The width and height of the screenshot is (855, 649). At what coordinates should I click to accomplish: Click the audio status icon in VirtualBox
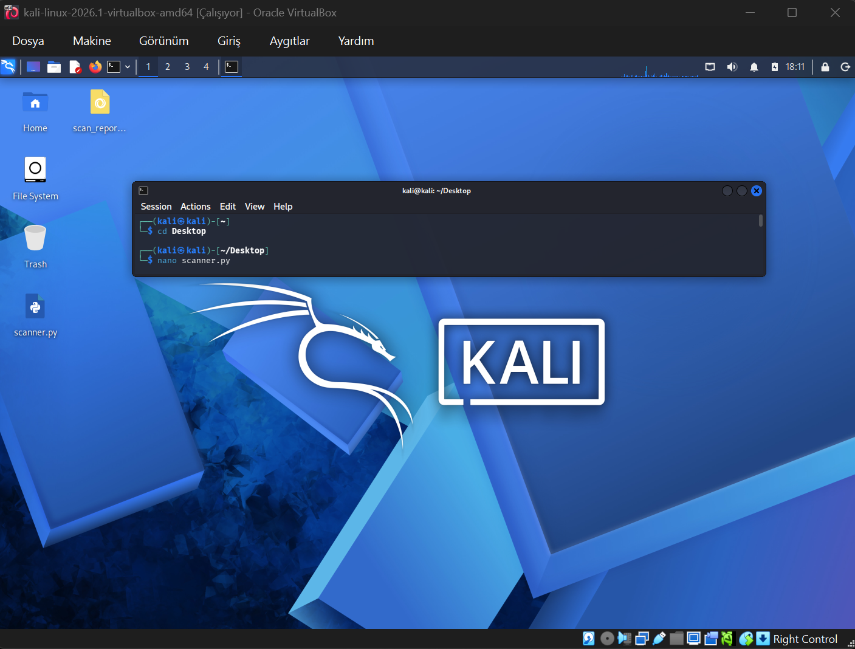click(624, 639)
